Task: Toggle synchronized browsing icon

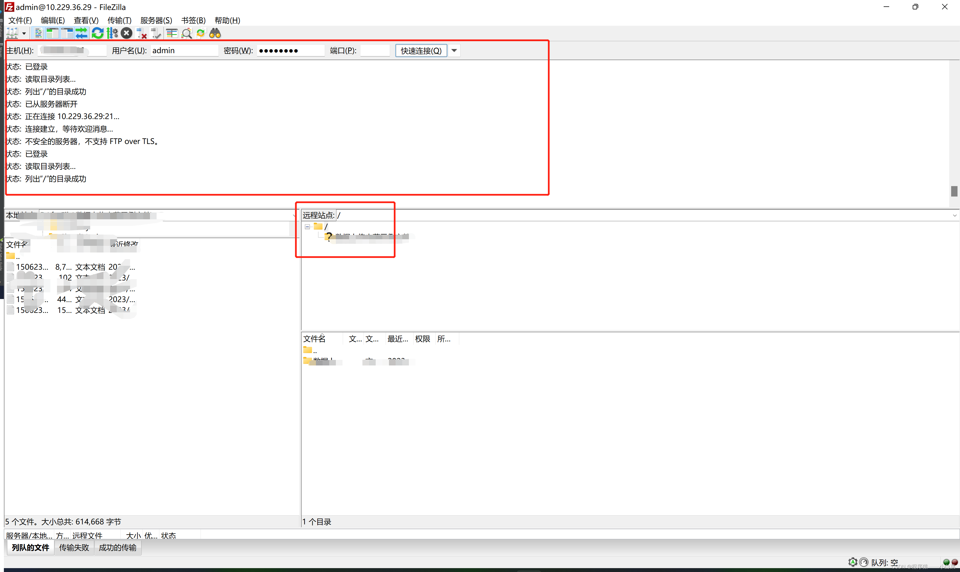Action: (201, 34)
